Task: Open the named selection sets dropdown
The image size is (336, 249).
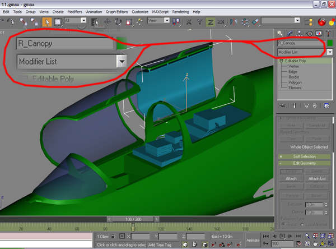Action: (x=297, y=20)
